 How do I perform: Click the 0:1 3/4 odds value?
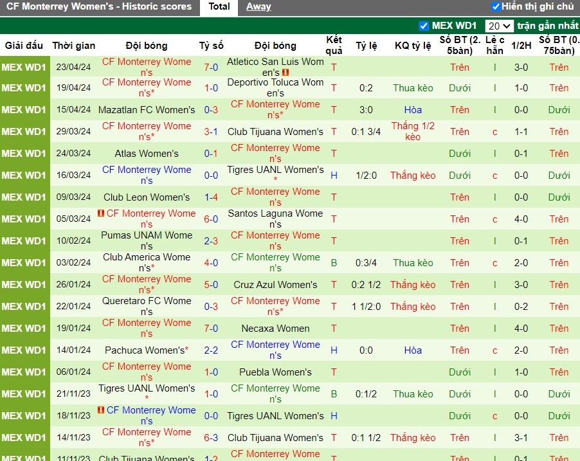tap(366, 132)
